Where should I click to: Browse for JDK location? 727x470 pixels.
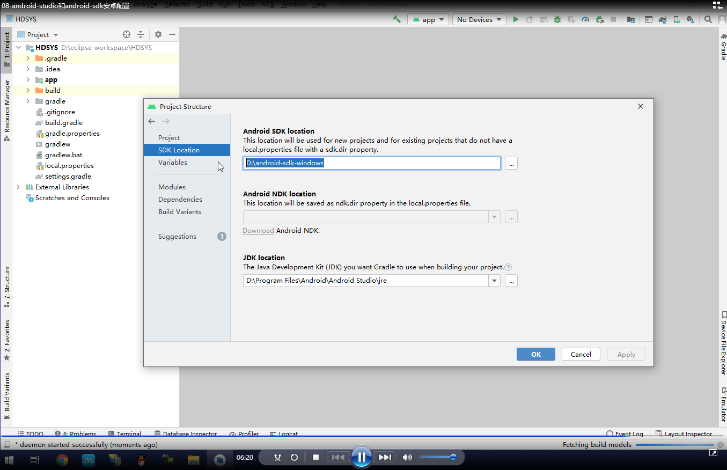pos(511,281)
